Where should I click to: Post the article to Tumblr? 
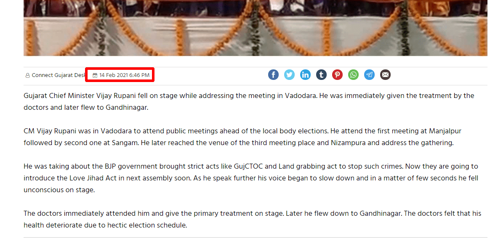pyautogui.click(x=321, y=75)
